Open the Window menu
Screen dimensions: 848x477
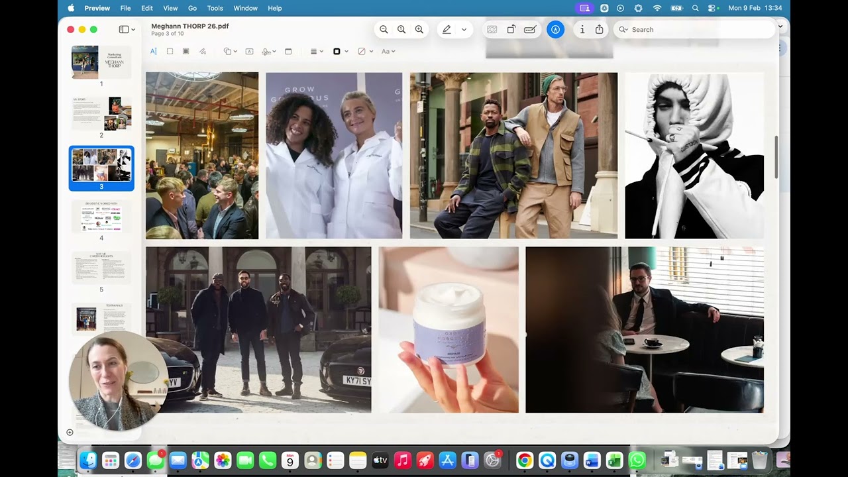point(245,8)
